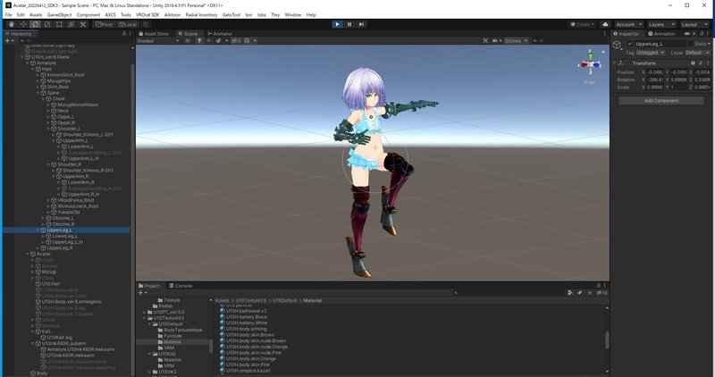Screen dimensions: 715x377
Task: Open the Collab dropdown
Action: 583,24
